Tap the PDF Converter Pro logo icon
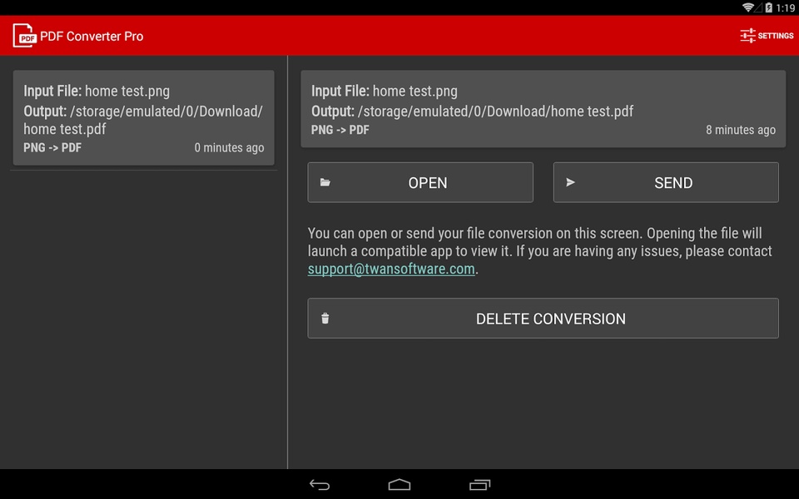The width and height of the screenshot is (799, 499). point(24,36)
